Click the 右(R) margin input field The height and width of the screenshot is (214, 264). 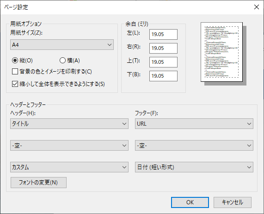(163, 48)
